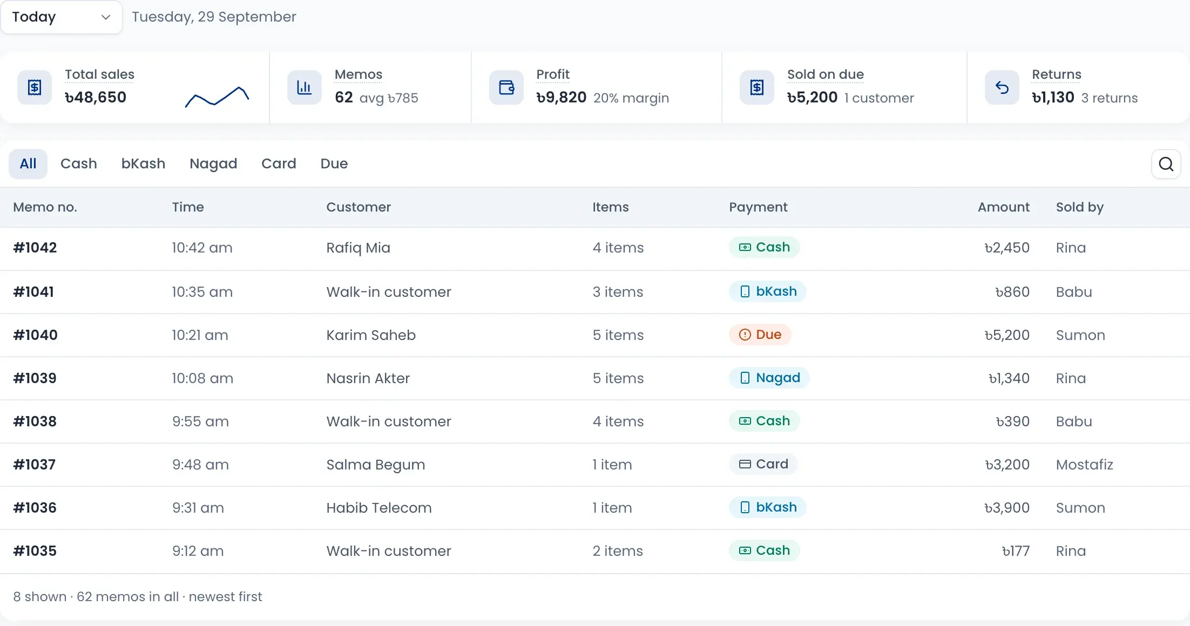Click the bKash badge on memo #1041
The image size is (1190, 626).
point(767,291)
